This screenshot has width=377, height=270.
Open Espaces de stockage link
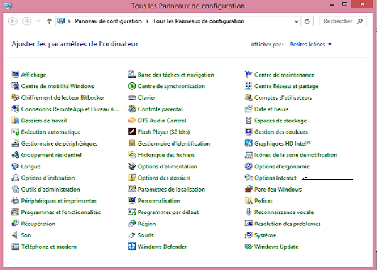[x=281, y=121]
